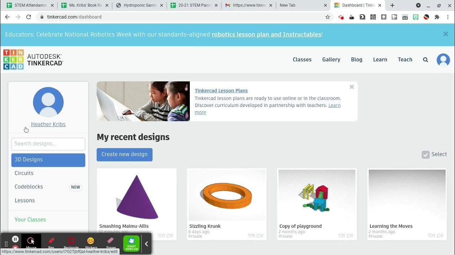Viewport: 455px width, 255px height.
Task: Open the Blog menu item
Action: (x=357, y=59)
